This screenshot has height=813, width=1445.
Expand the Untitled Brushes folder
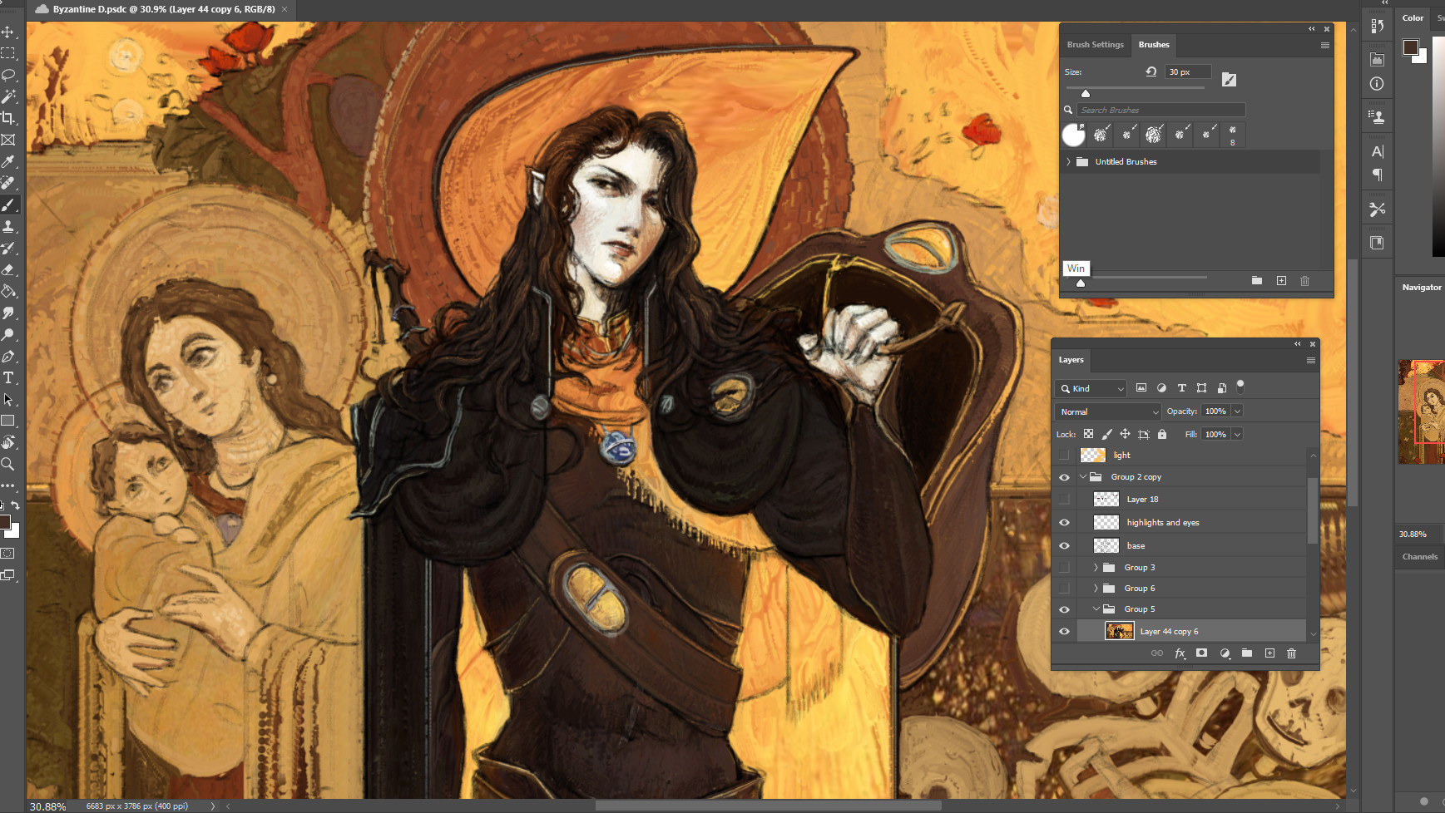click(1068, 161)
